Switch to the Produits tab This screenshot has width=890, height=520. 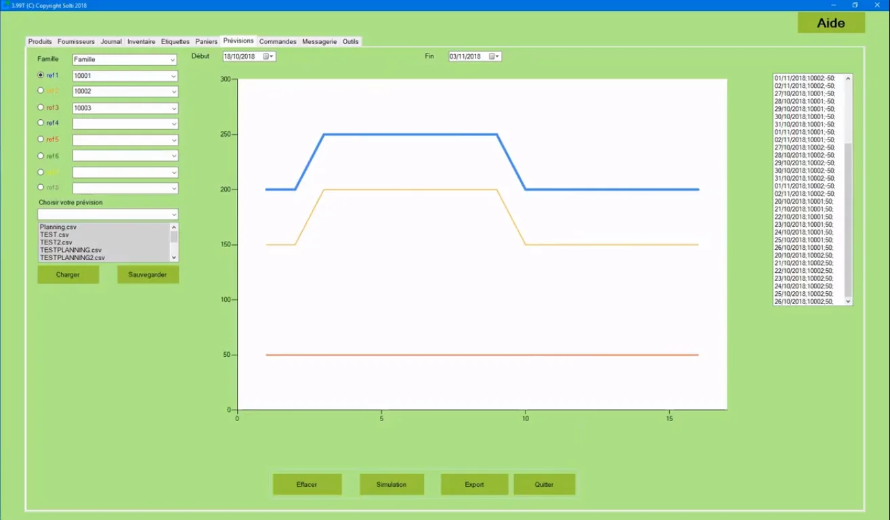(x=40, y=41)
